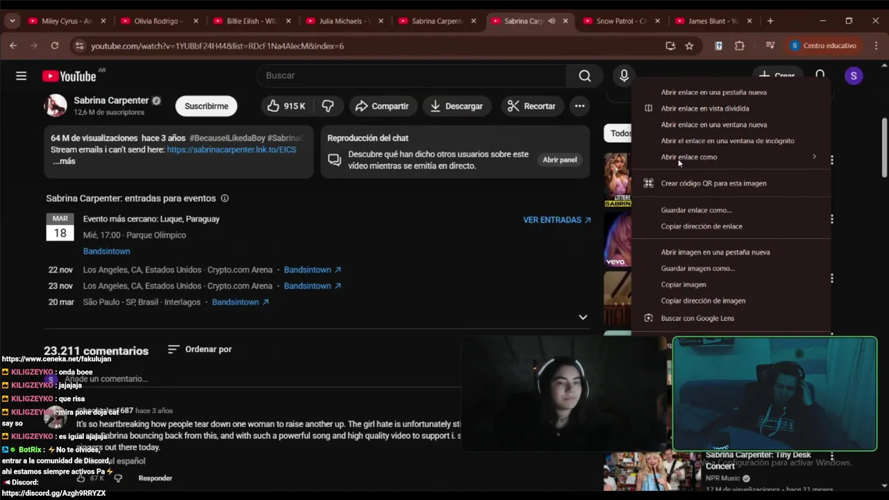
Task: Expand events list with the chevron arrow
Action: tap(583, 317)
